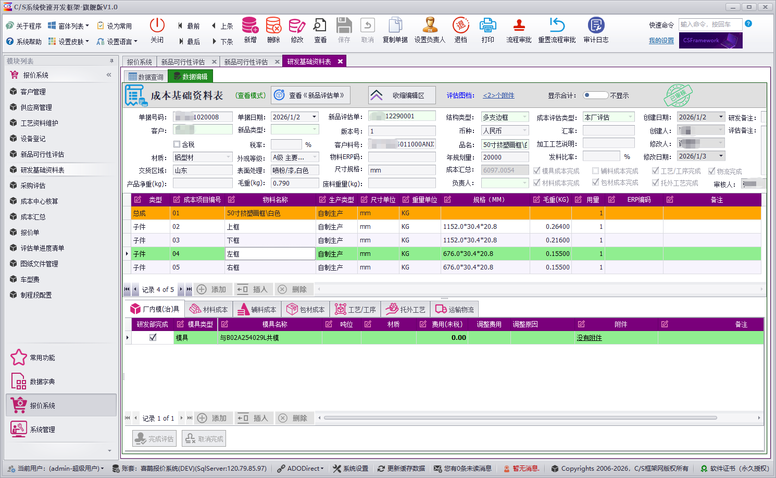The height and width of the screenshot is (478, 776).
Task: Click the 没有附件 link in mold row
Action: pos(589,338)
